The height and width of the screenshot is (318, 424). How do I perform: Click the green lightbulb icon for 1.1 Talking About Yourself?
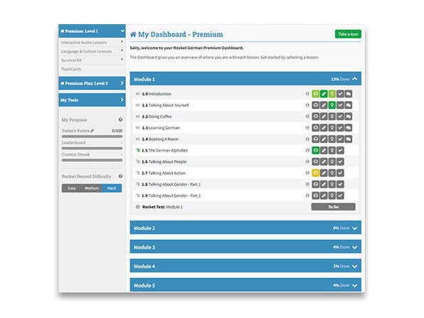(332, 105)
